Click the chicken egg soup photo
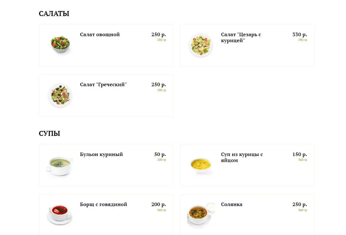This screenshot has height=235, width=346. (201, 165)
